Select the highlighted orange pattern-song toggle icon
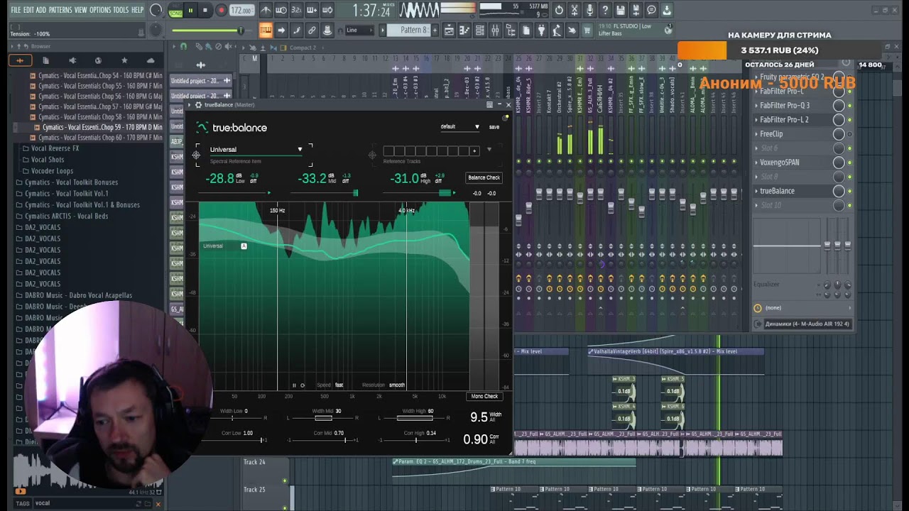Screen dimensions: 909x511 [x=266, y=30]
